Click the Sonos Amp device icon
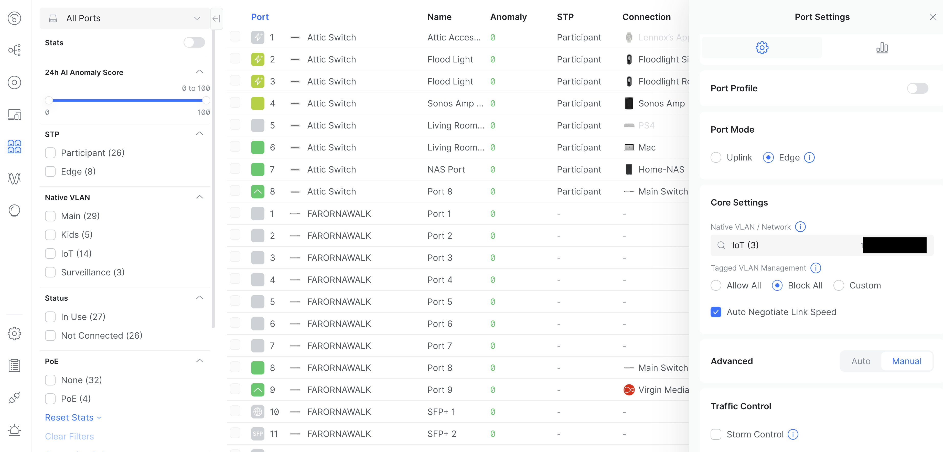The height and width of the screenshot is (452, 943). [629, 104]
